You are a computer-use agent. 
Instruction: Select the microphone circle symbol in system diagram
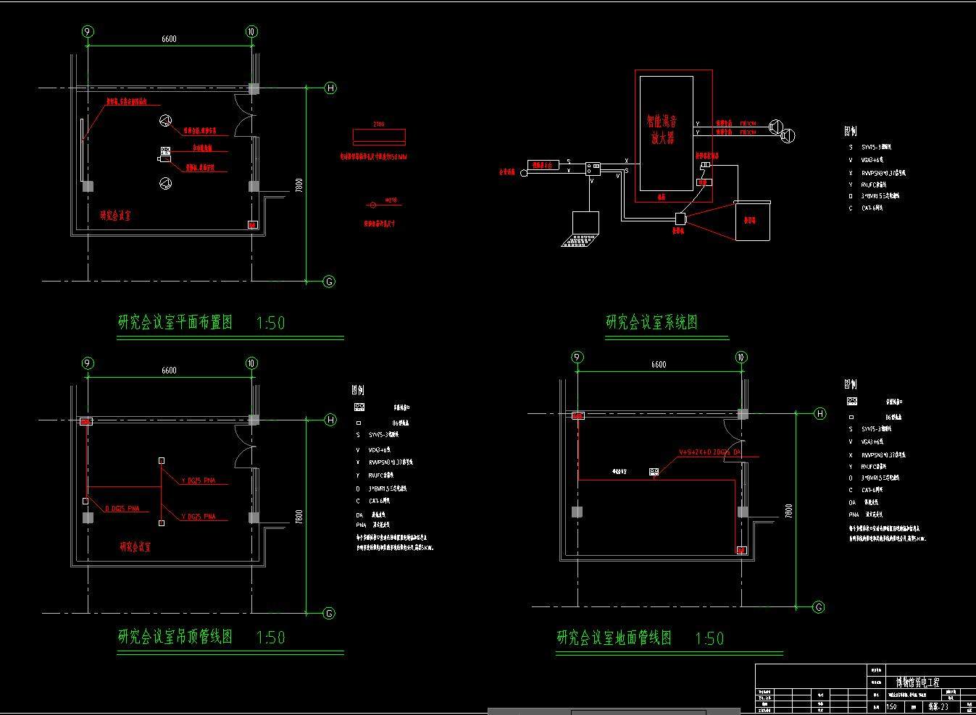click(x=522, y=172)
